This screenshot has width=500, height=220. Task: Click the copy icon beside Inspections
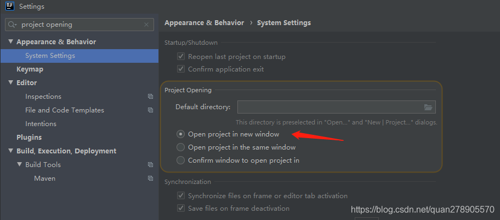pyautogui.click(x=150, y=97)
